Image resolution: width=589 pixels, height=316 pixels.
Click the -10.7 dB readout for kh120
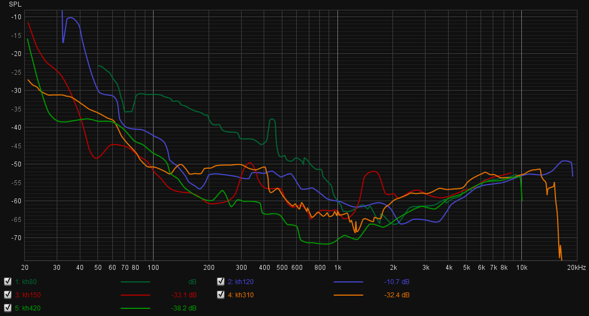coord(396,282)
